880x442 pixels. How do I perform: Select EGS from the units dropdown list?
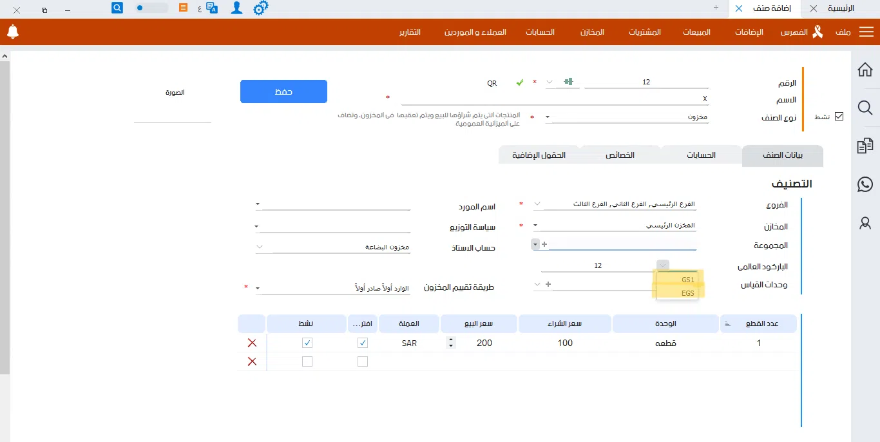(x=687, y=293)
